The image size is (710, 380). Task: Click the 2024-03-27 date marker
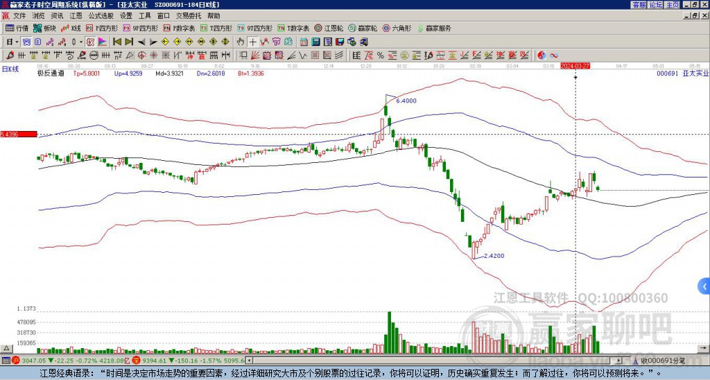(x=575, y=66)
